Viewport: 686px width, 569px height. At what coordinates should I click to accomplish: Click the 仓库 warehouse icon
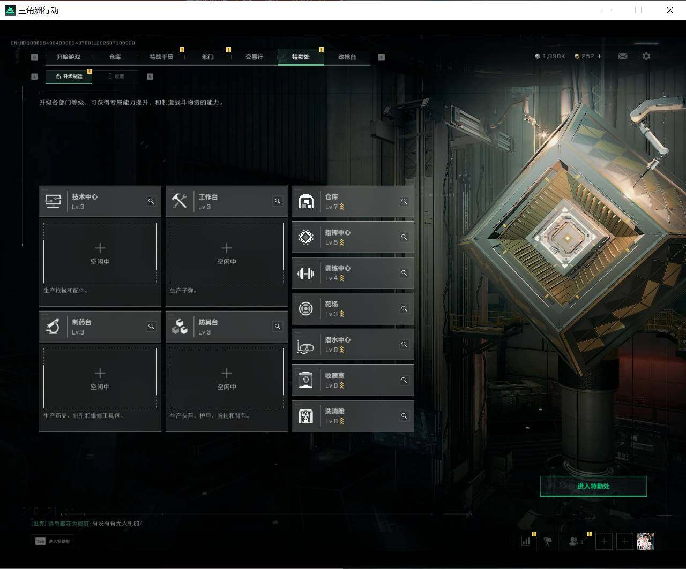coord(305,202)
